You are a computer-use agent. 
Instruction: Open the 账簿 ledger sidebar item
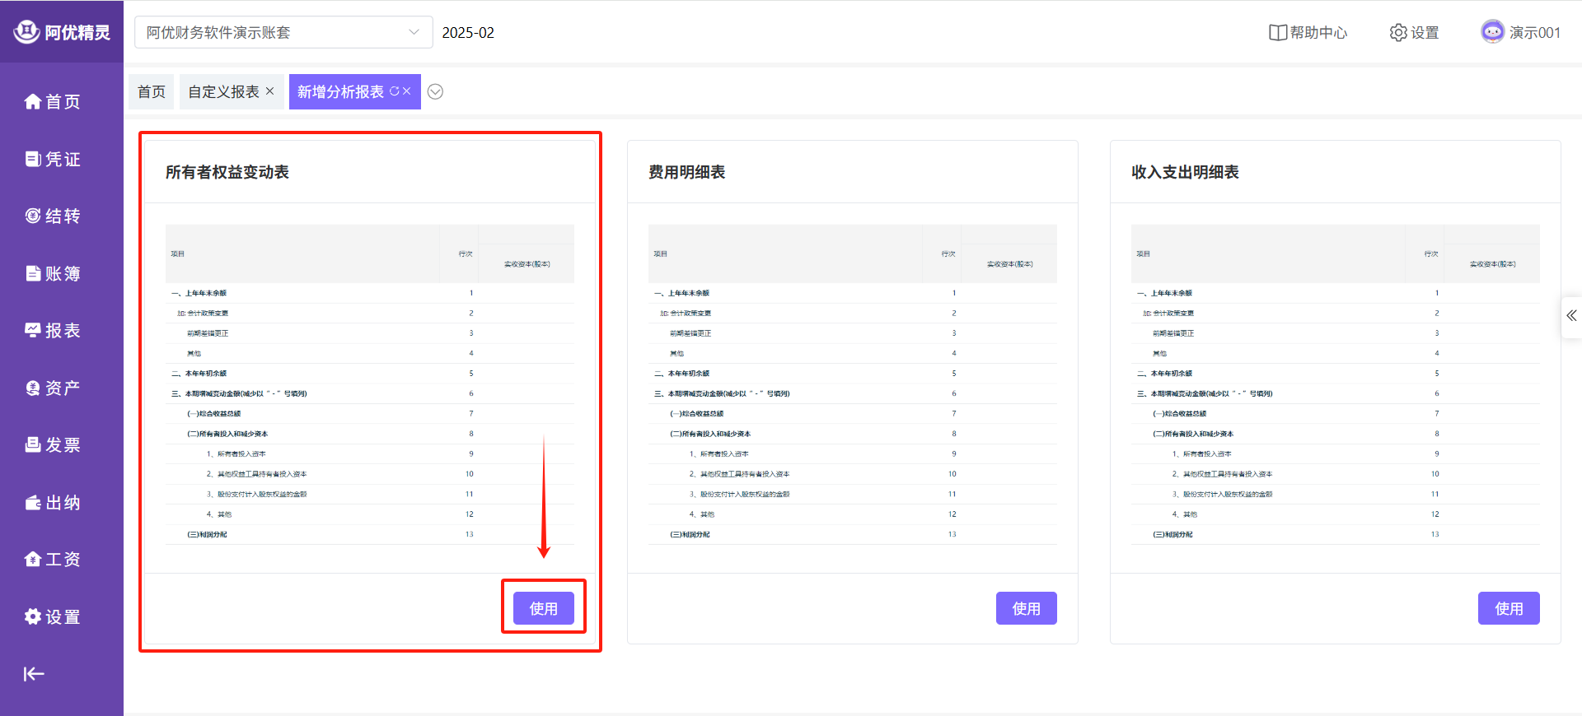pos(53,273)
